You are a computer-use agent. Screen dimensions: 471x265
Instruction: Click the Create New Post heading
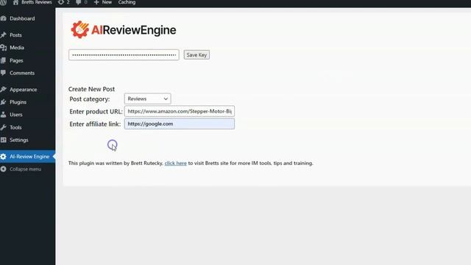pyautogui.click(x=91, y=89)
